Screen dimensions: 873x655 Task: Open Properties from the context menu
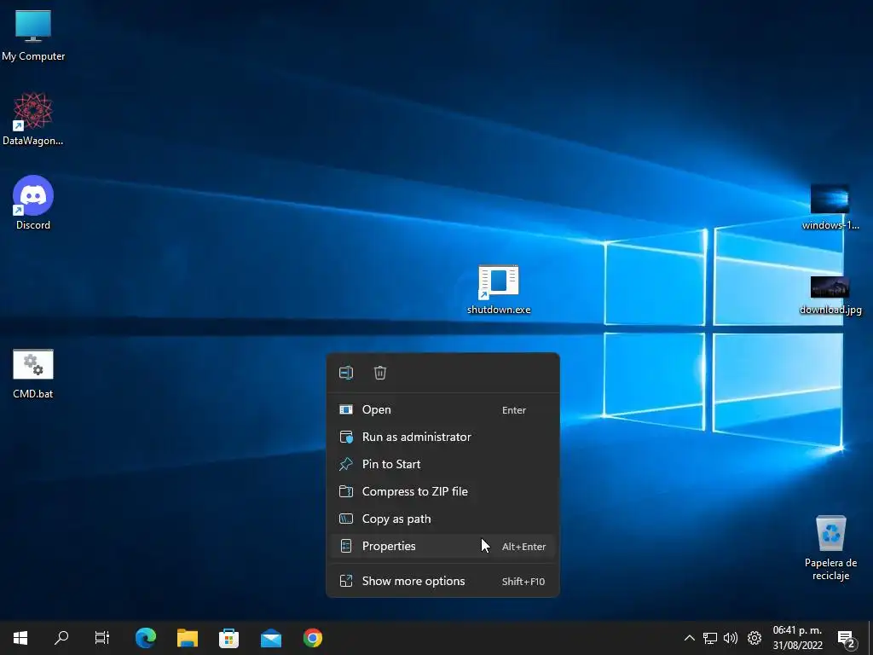[442, 546]
